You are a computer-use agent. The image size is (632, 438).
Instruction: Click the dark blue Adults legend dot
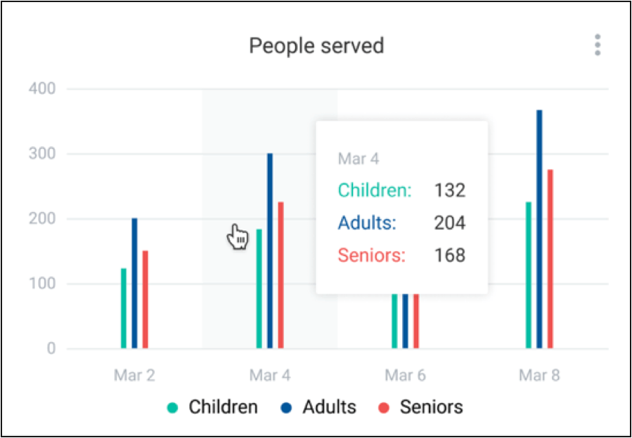287,407
